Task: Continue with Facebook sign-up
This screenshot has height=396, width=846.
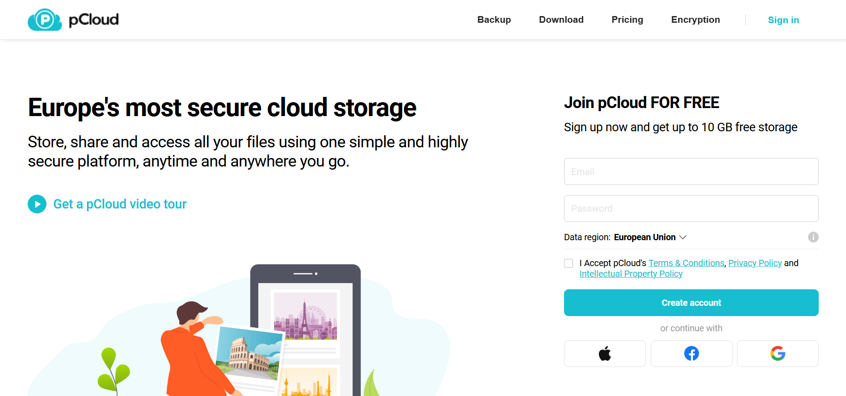Action: [691, 354]
